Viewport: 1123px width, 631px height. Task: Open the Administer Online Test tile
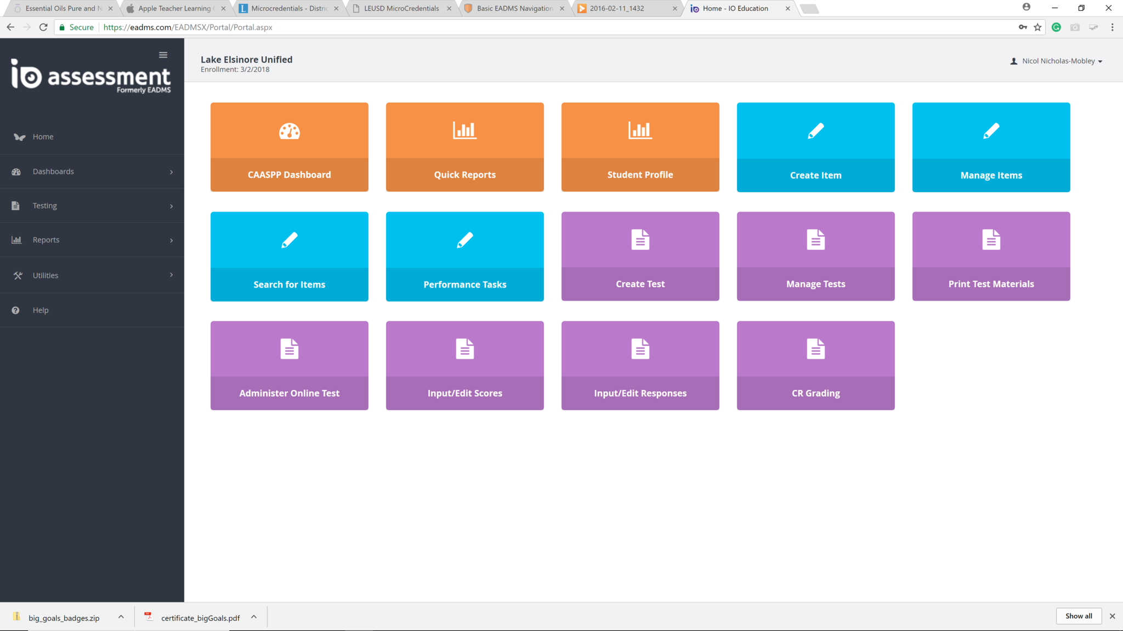(289, 365)
